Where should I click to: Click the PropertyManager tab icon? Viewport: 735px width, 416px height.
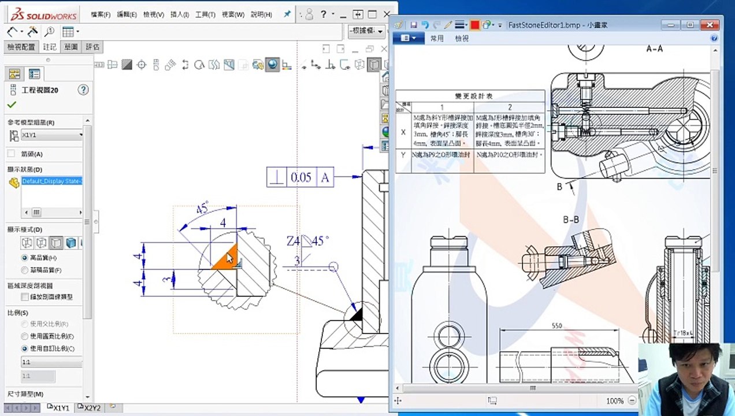35,74
